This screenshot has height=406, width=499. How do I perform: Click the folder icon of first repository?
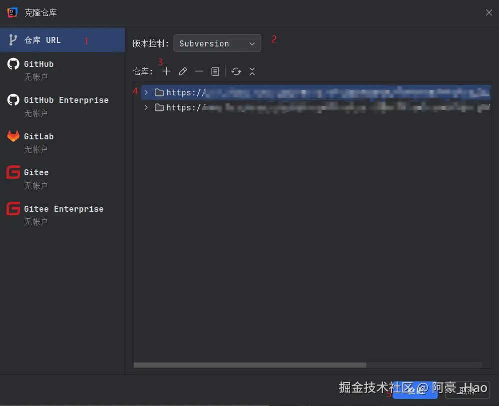(x=159, y=92)
